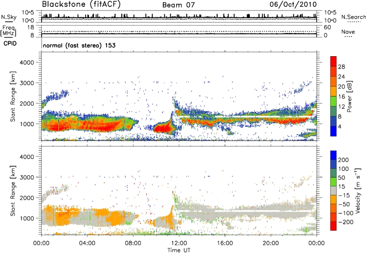Click the 'Time UT' axis title
Screen dimensions: 366x253
coord(179,250)
